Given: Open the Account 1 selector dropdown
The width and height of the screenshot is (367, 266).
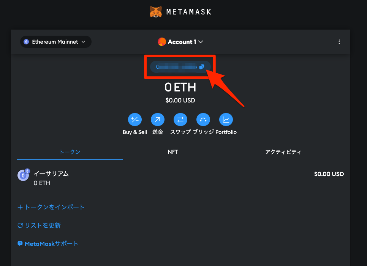Looking at the screenshot, I should (x=180, y=42).
